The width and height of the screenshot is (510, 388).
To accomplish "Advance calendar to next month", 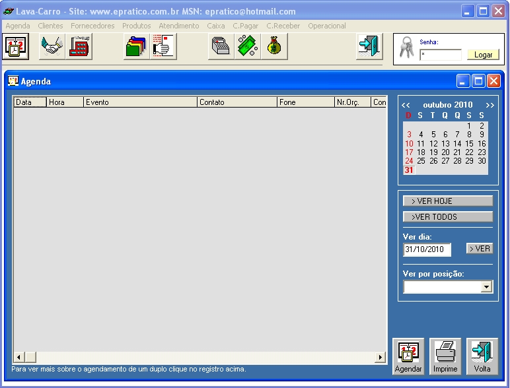I will pos(490,105).
